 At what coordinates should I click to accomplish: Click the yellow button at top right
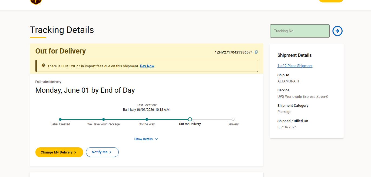click(331, 1)
